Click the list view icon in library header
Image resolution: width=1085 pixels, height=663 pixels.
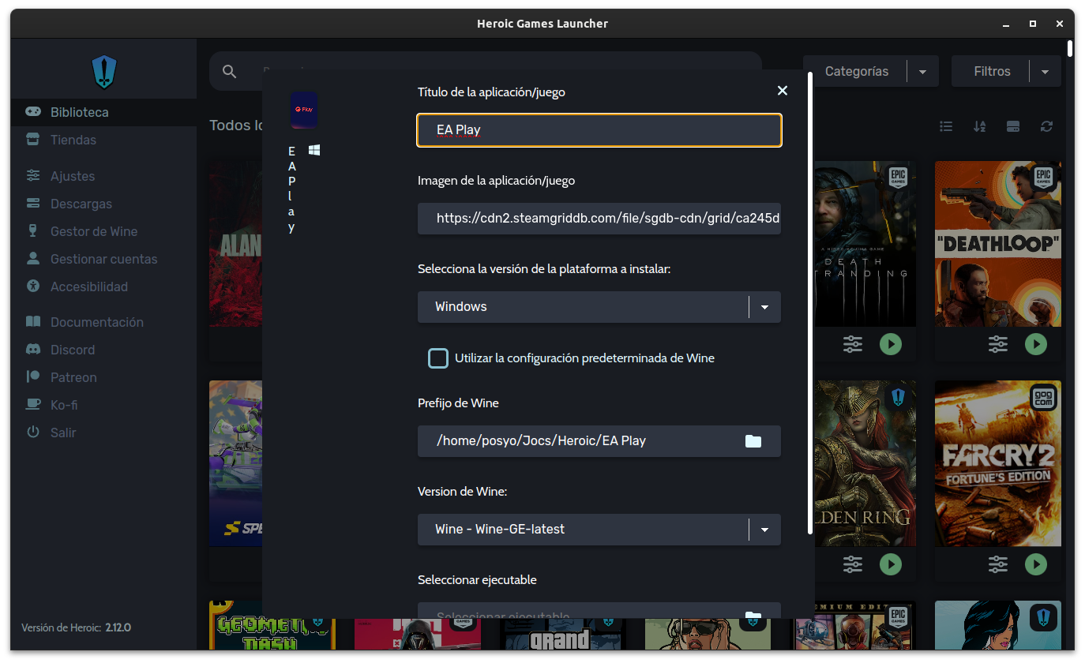[x=946, y=126]
